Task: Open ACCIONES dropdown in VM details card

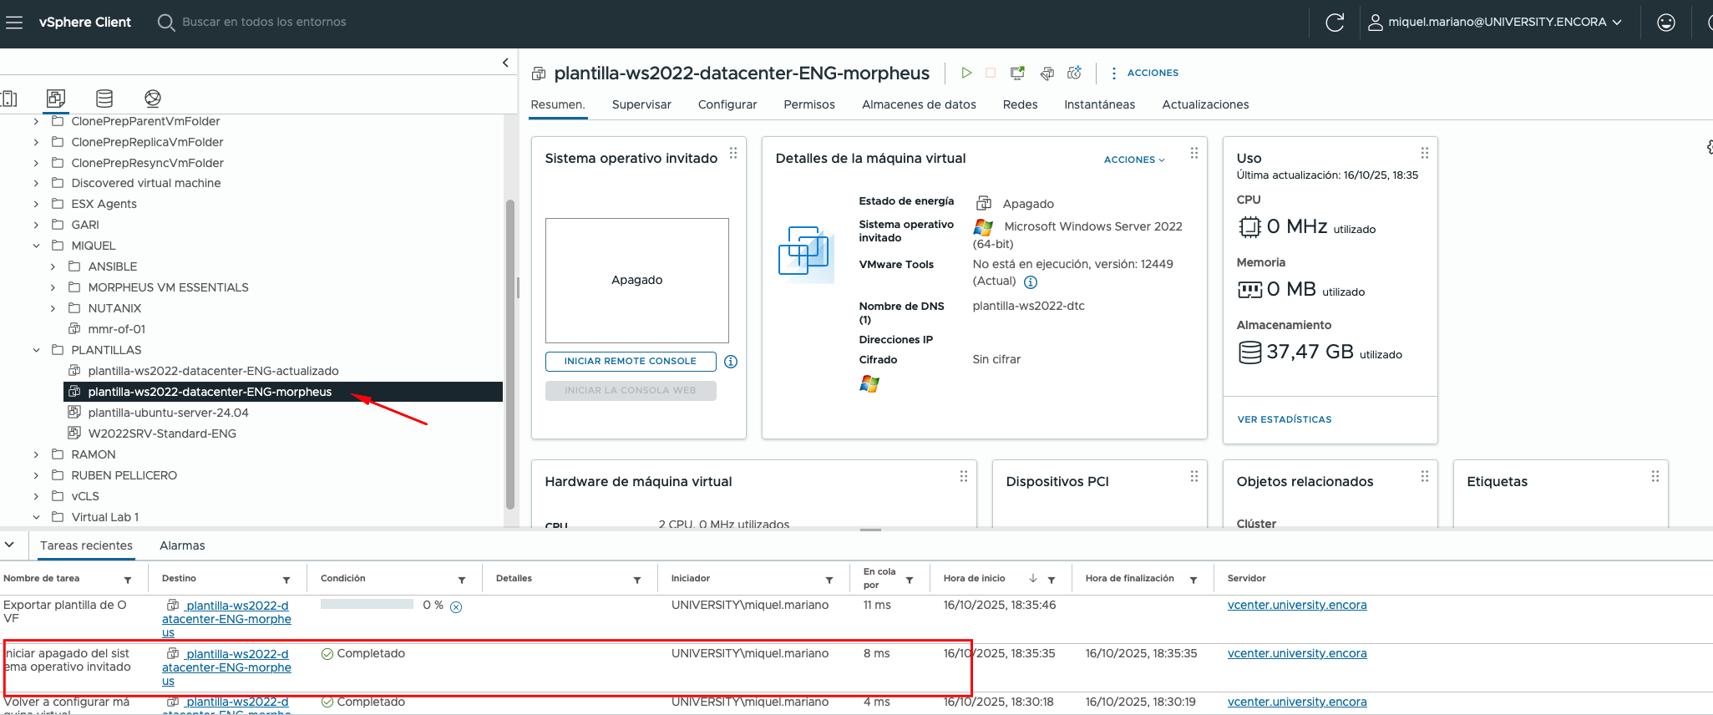Action: tap(1134, 160)
